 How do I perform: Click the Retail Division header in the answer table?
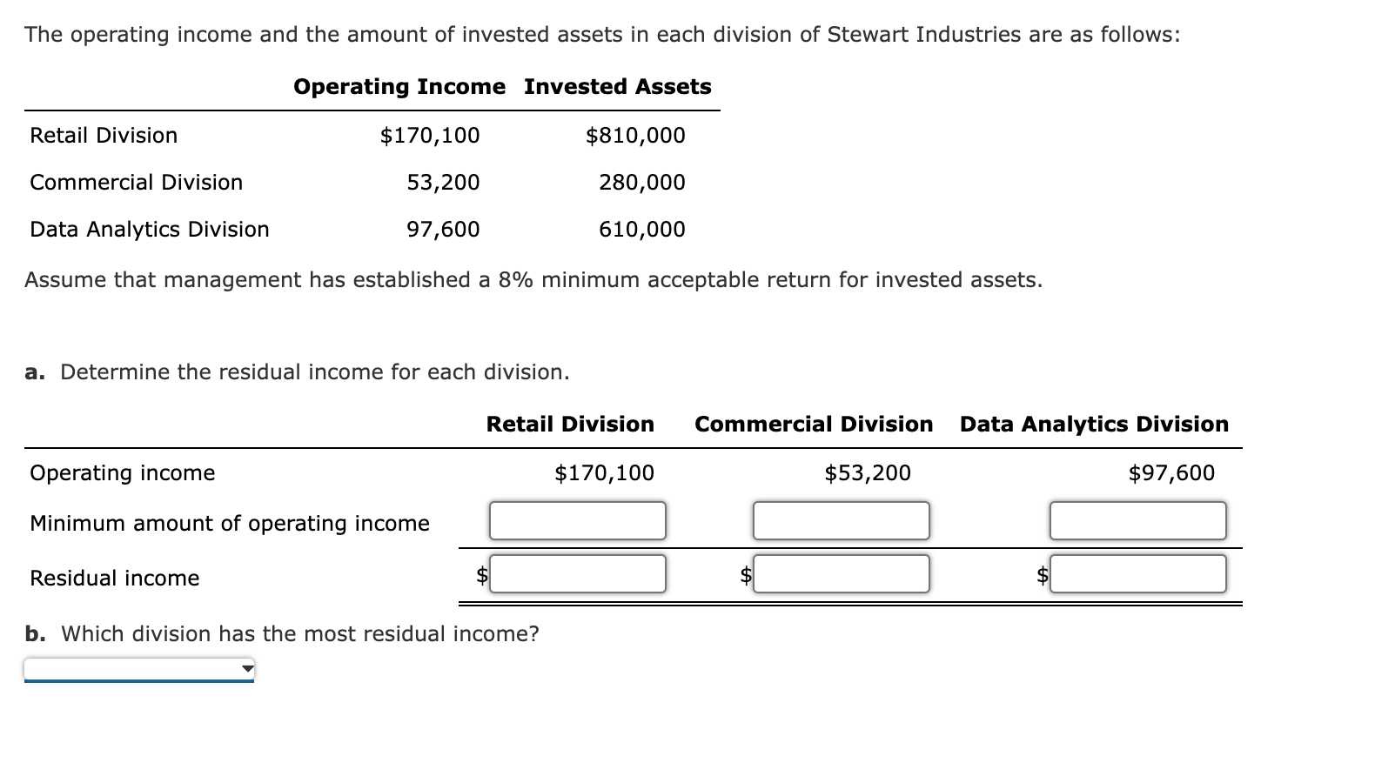pyautogui.click(x=569, y=424)
